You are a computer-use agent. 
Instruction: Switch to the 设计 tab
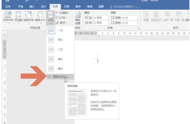(44, 7)
